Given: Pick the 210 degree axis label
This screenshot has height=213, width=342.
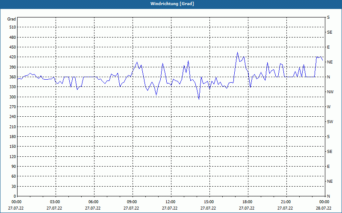Looking at the screenshot, I should [13, 127].
